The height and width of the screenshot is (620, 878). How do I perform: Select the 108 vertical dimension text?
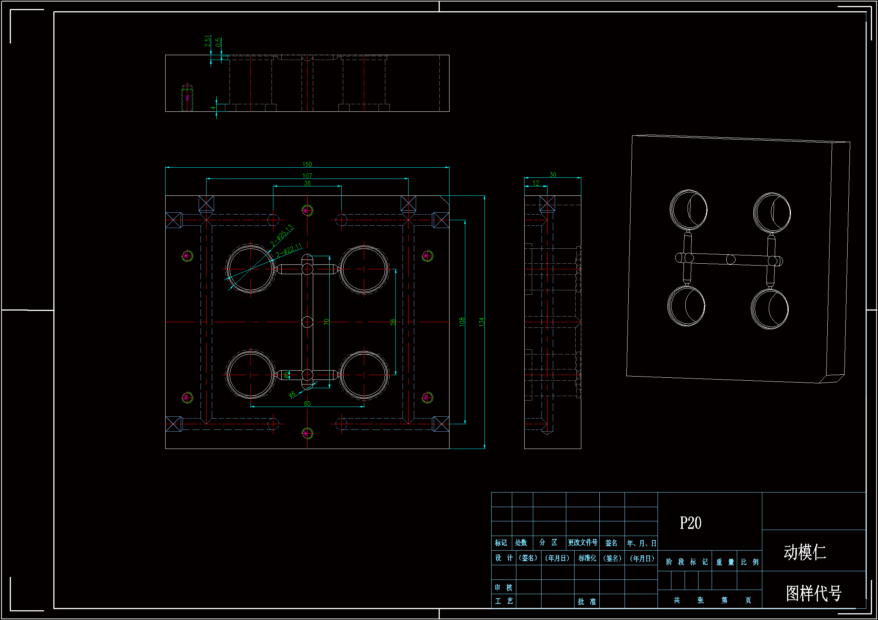[x=462, y=322]
